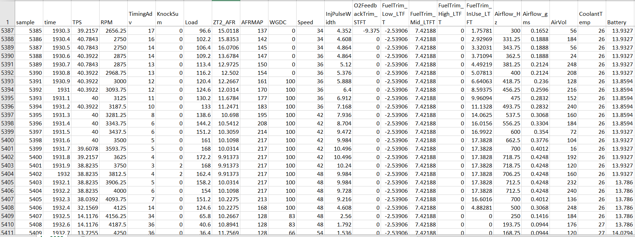Select the RPM cell with value 4093.75
Screen dimensions: 635x237
(x=113, y=199)
